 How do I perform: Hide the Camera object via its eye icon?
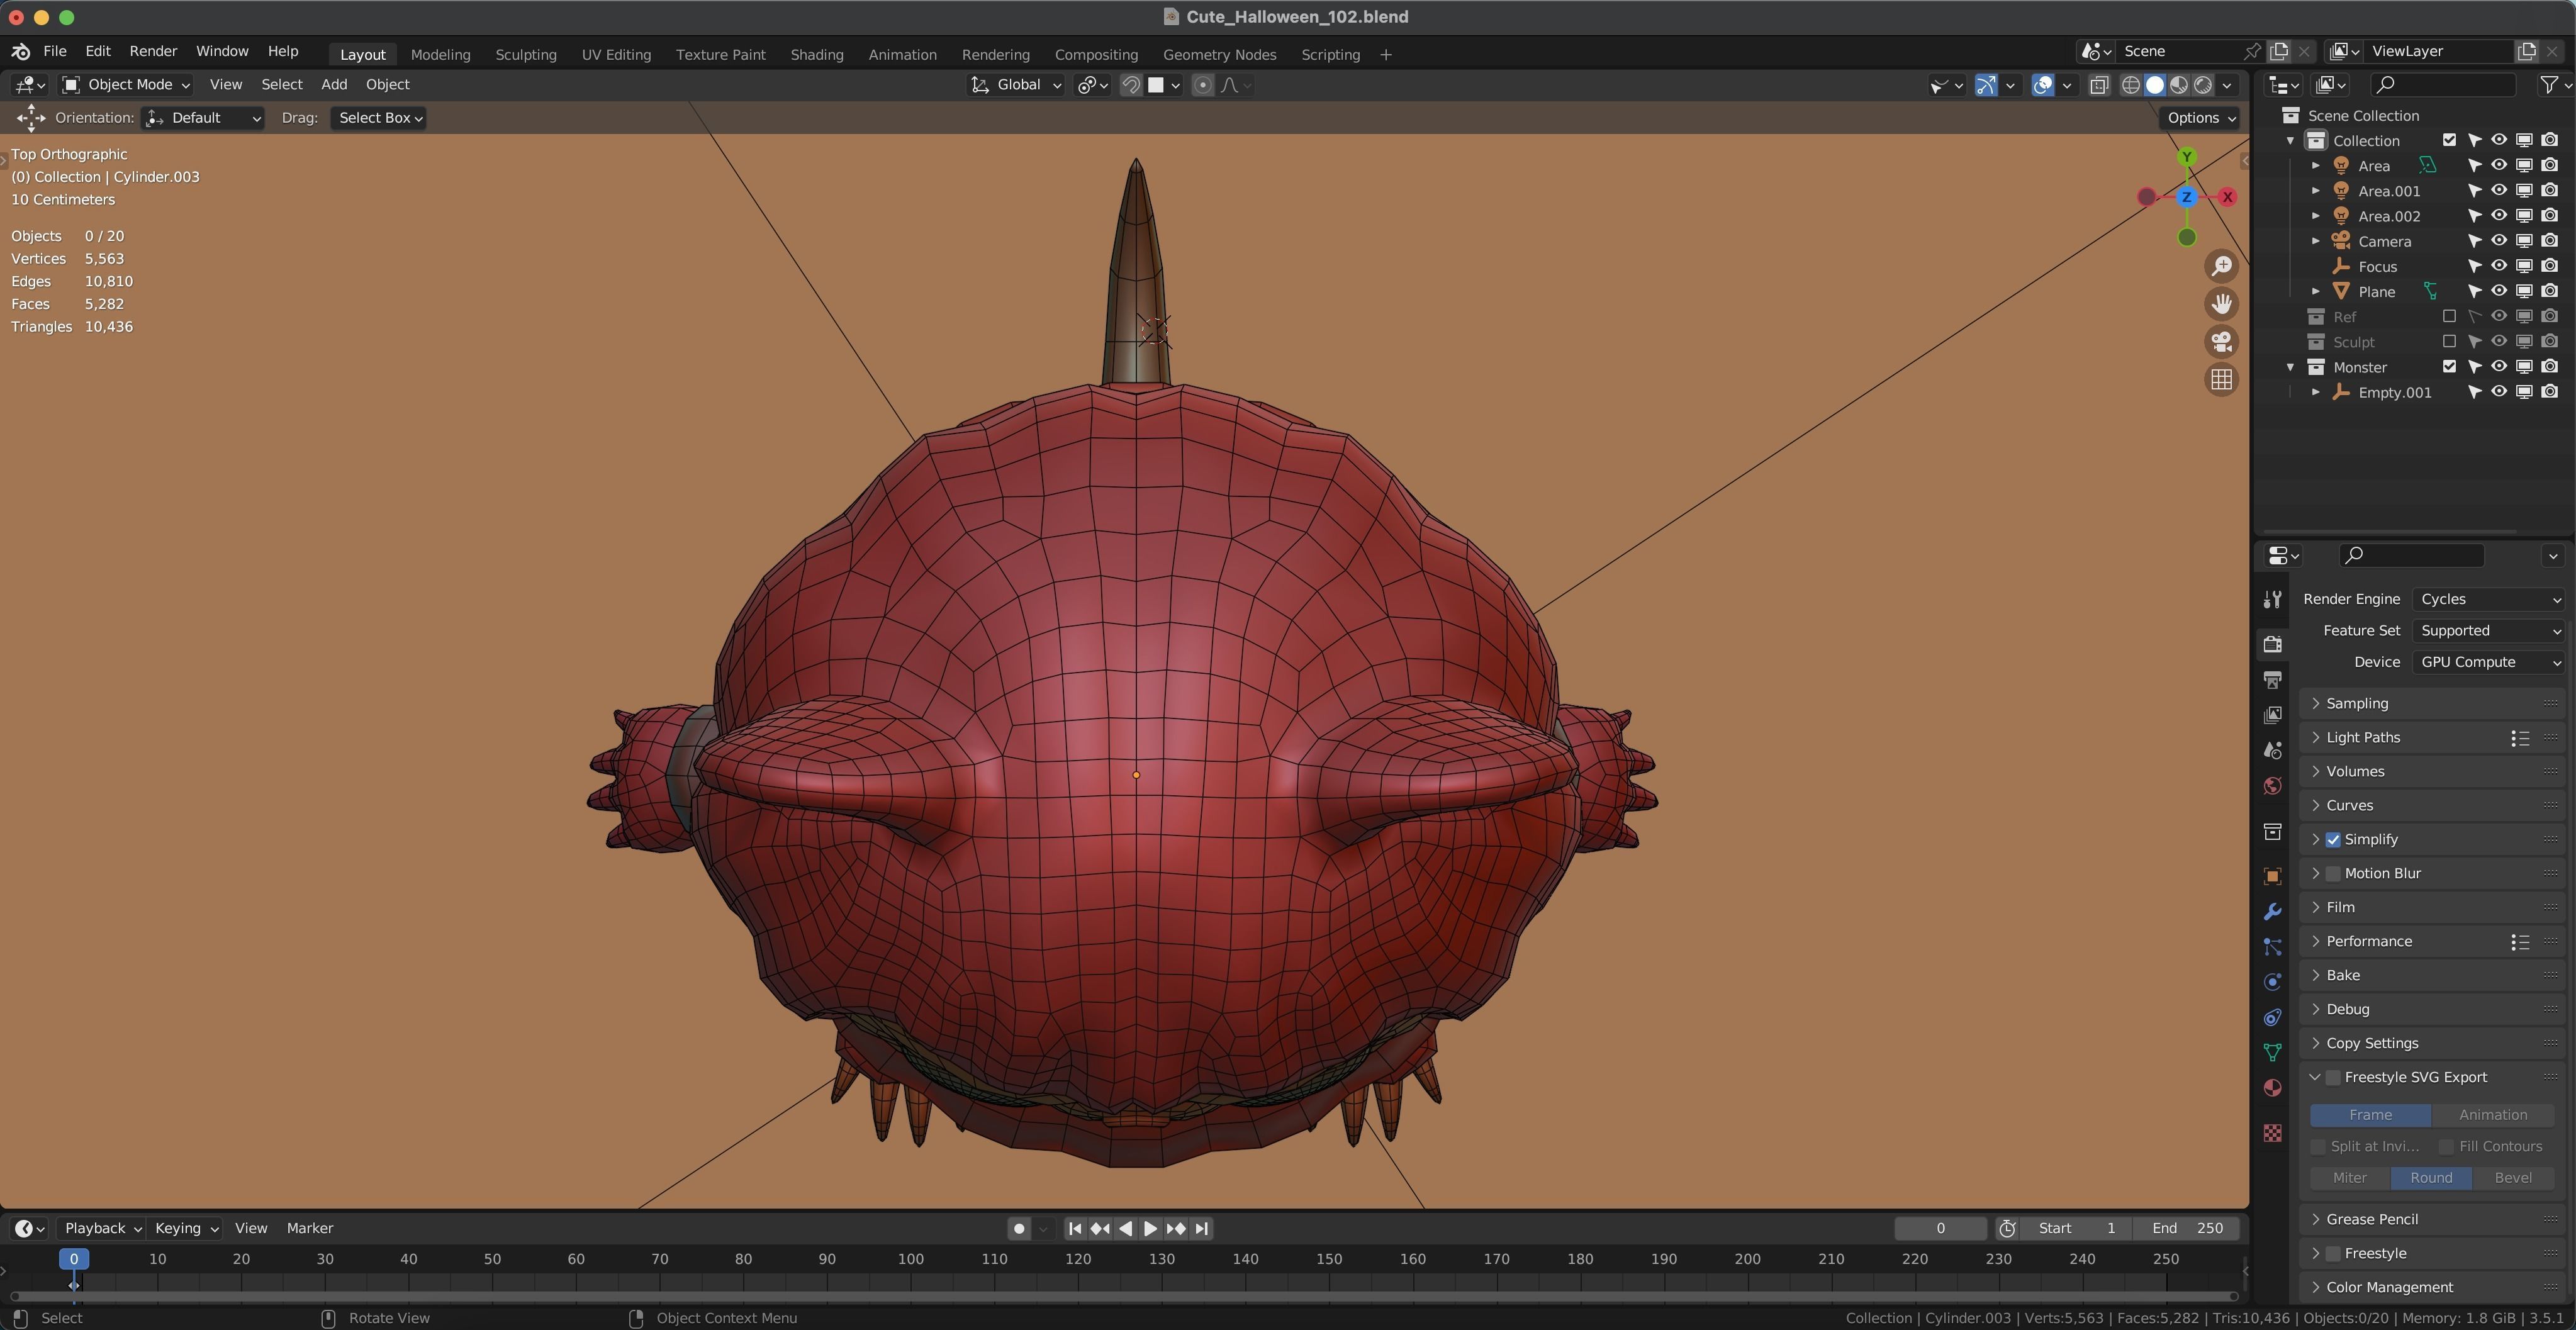2498,241
